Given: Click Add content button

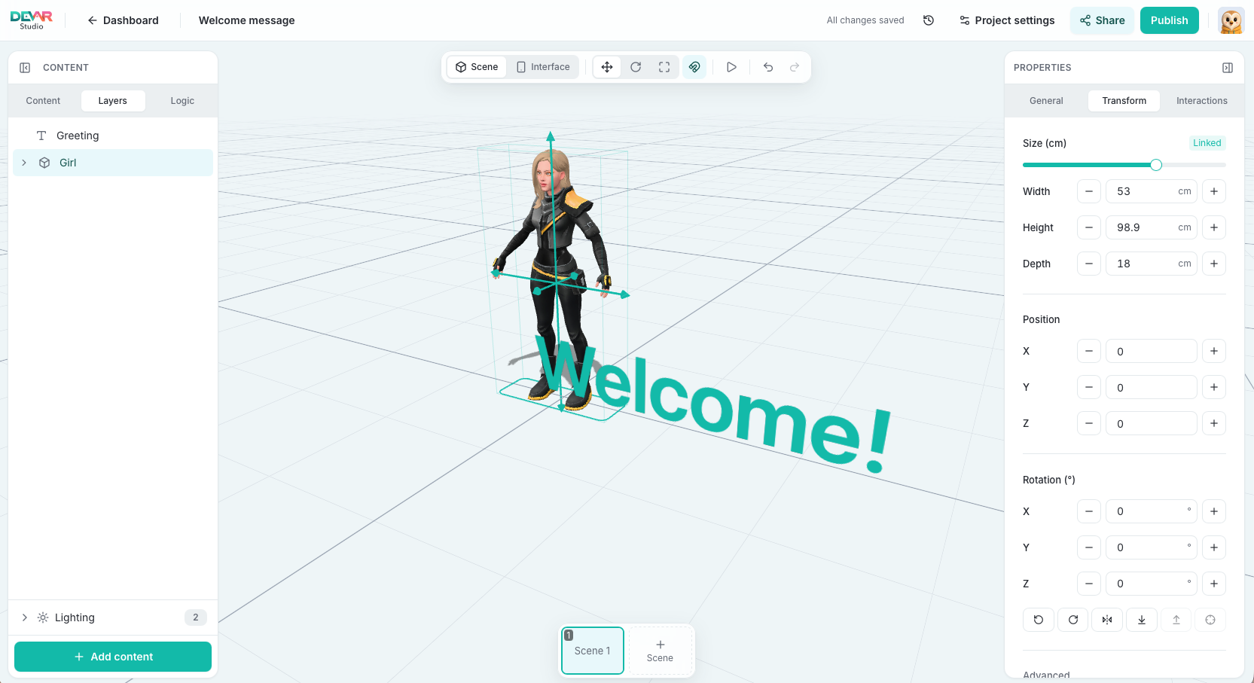Looking at the screenshot, I should (x=113, y=657).
